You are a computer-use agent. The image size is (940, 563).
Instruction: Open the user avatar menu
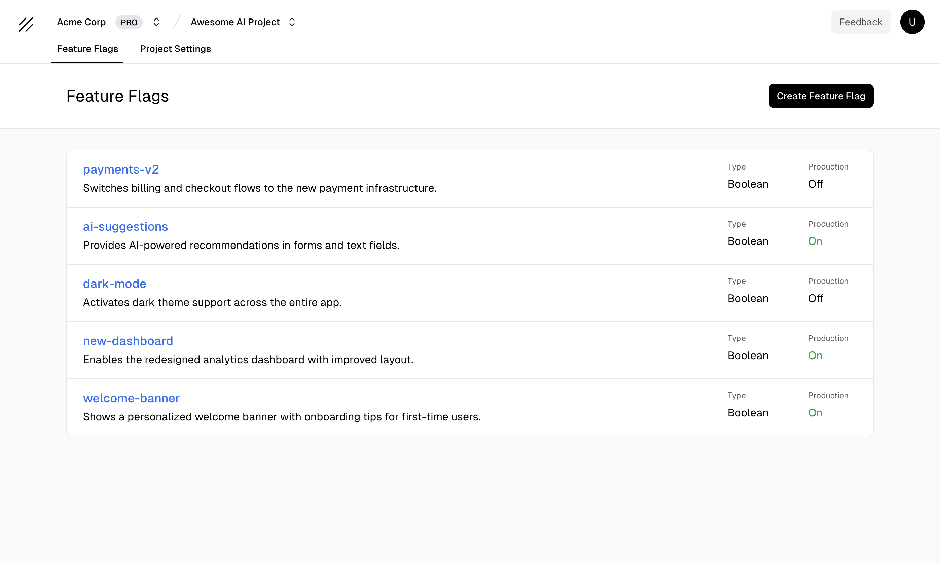click(912, 22)
